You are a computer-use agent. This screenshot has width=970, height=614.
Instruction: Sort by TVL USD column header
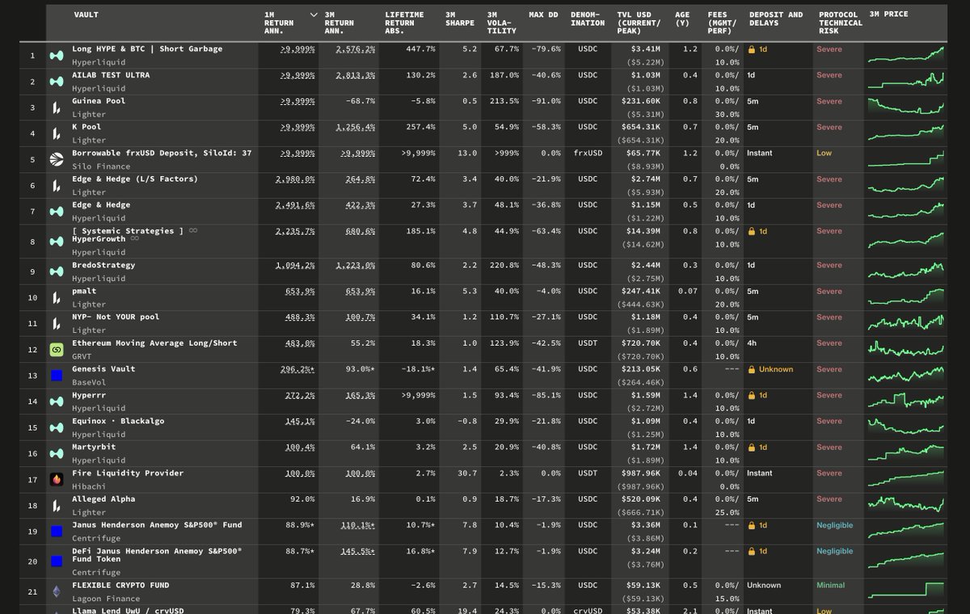(x=639, y=23)
